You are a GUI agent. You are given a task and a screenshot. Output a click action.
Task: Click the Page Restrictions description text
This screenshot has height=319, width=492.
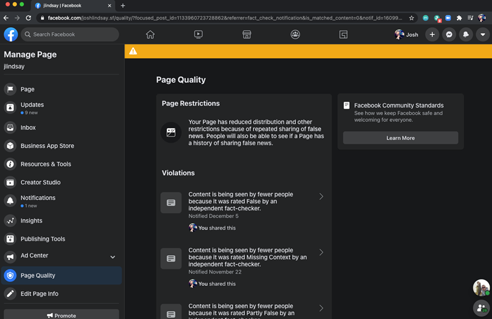256,132
